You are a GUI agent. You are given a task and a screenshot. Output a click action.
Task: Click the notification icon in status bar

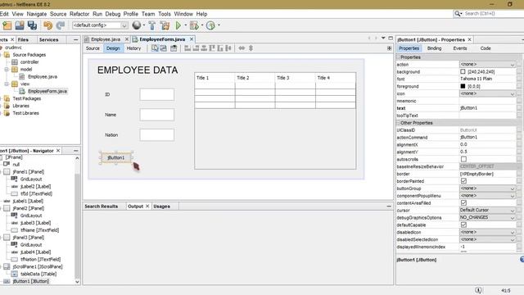[478, 290]
